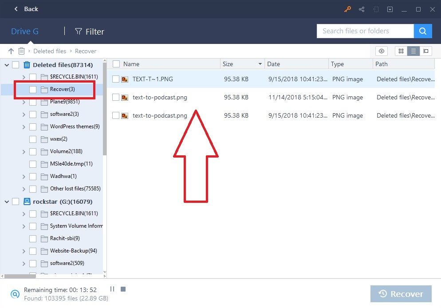Switch to preview pane view
The height and width of the screenshot is (308, 441).
pyautogui.click(x=426, y=51)
